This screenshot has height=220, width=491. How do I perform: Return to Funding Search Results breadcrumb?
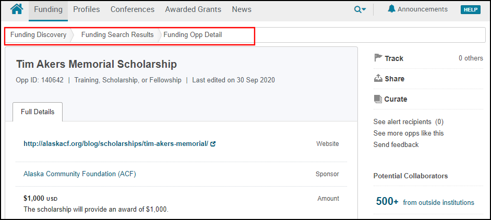coord(117,35)
